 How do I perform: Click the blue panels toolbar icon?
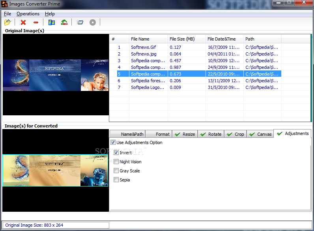point(52,22)
